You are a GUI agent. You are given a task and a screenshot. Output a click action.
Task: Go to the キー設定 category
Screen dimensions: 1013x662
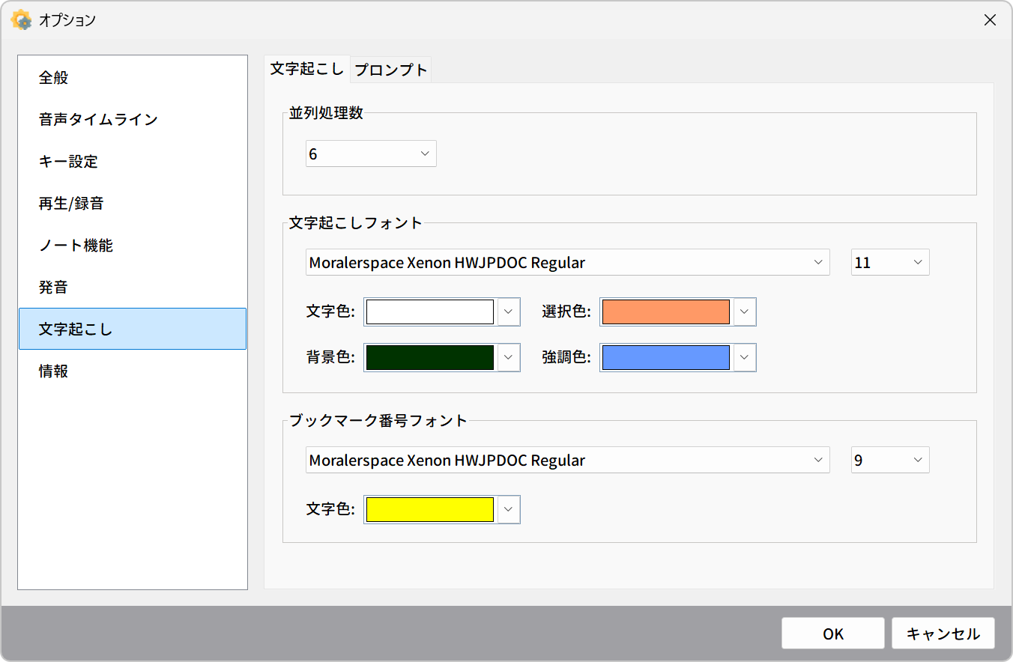(133, 161)
